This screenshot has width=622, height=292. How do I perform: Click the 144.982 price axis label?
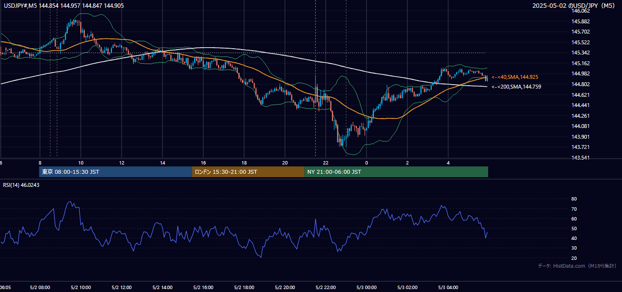pyautogui.click(x=580, y=73)
